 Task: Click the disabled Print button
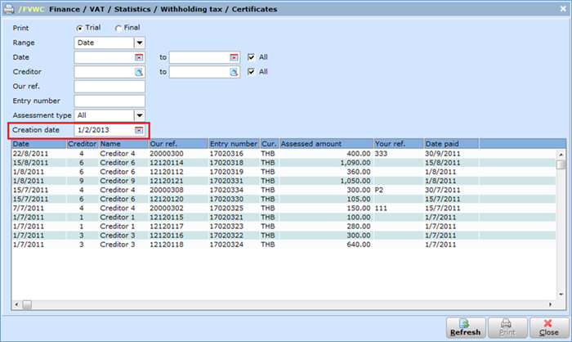click(507, 328)
